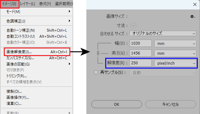The height and width of the screenshot is (114, 200).
Task: Click the 解像度(R) value field
Action: 141,63
